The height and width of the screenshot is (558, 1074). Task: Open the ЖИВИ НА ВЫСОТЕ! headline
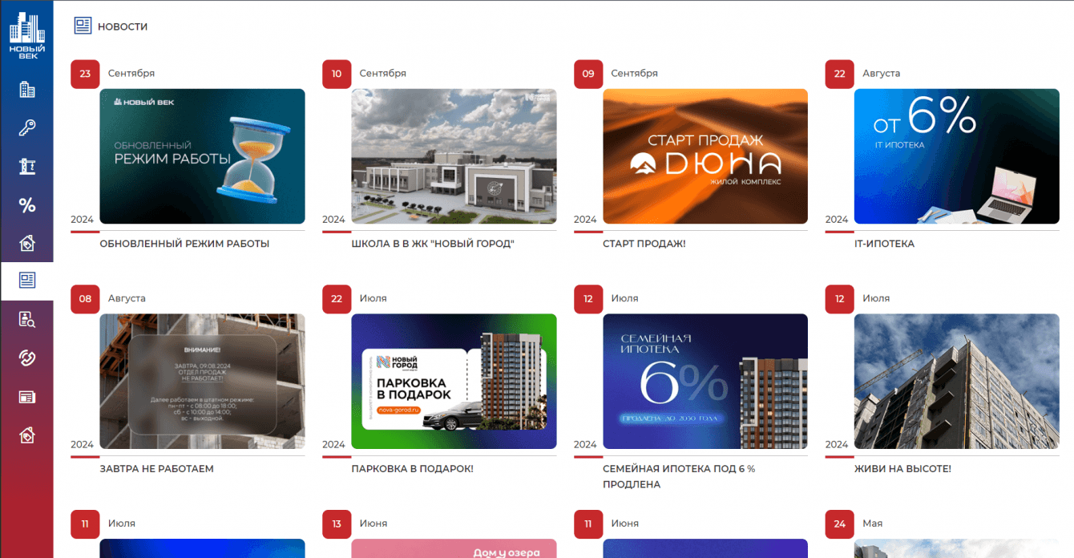pyautogui.click(x=902, y=469)
